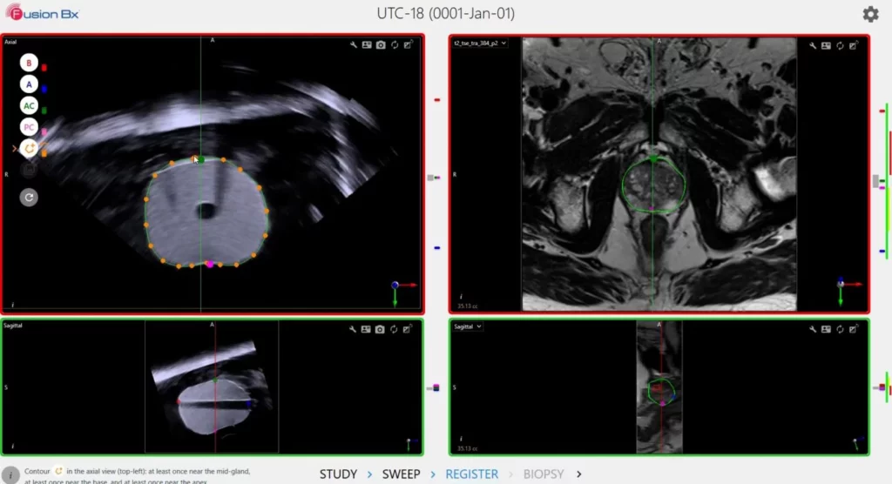Open wrench settings in sagittal ultrasound view
This screenshot has width=892, height=484.
(353, 329)
